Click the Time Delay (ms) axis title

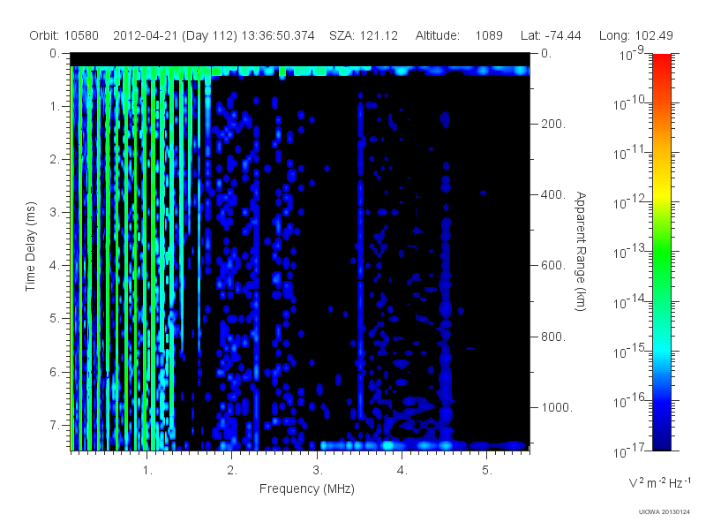tap(30, 246)
